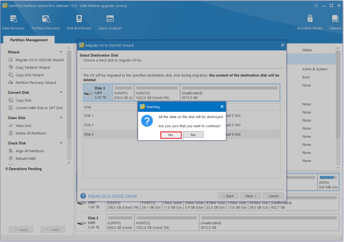Open the Migrate OS to SSD/HD Tutorial link

click(x=112, y=196)
